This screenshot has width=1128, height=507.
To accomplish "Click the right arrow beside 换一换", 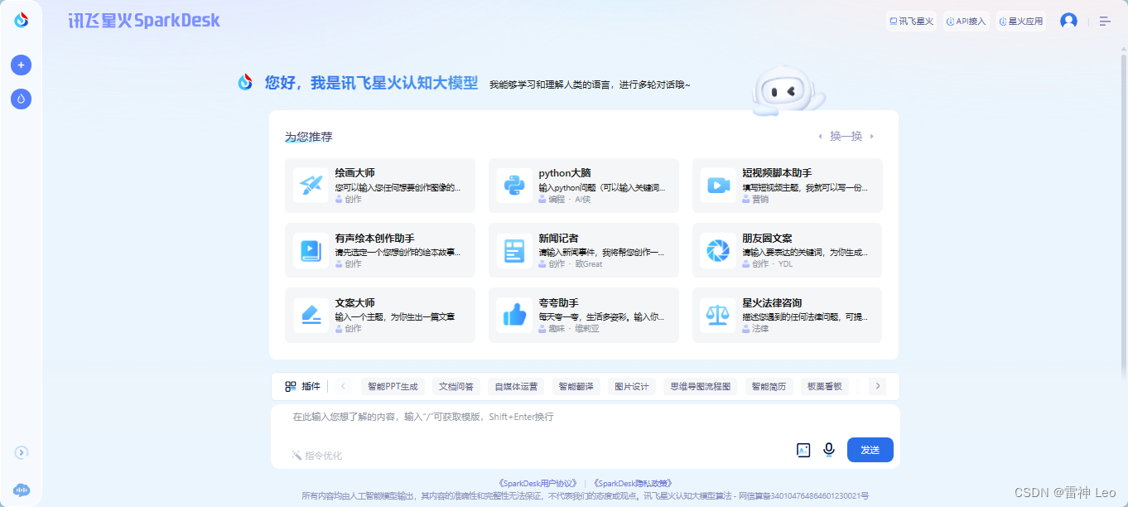I will [x=872, y=137].
